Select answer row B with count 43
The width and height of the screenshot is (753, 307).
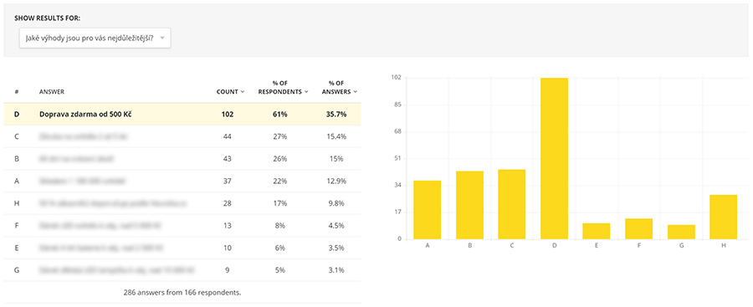[x=182, y=159]
